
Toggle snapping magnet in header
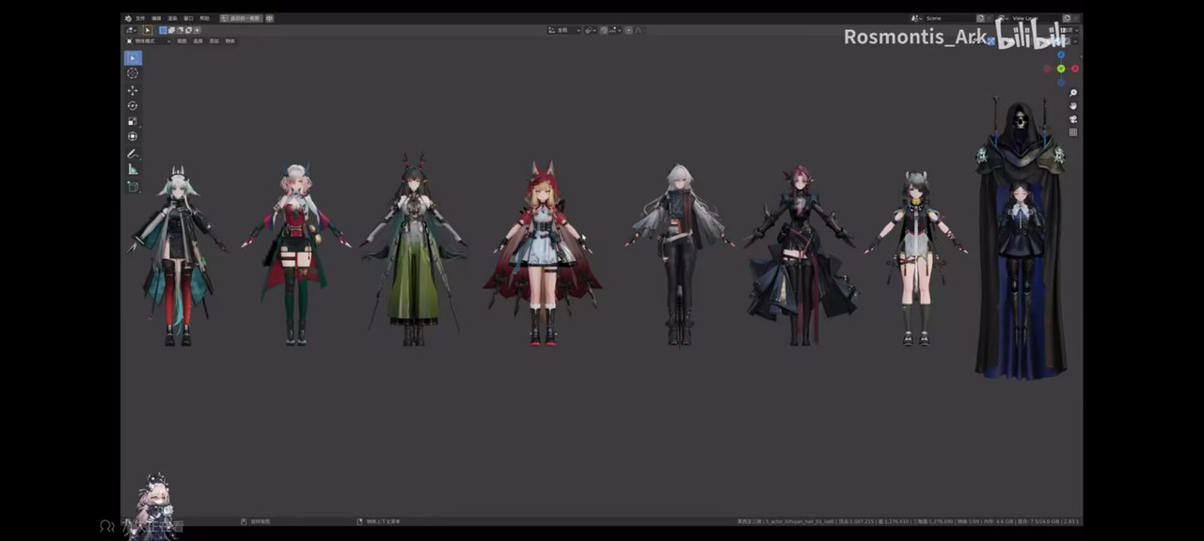pos(604,30)
